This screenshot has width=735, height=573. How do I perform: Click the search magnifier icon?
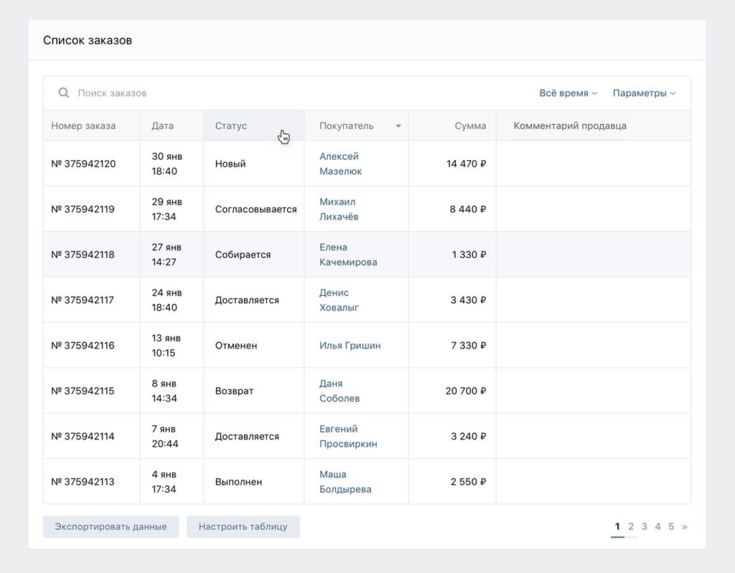pyautogui.click(x=64, y=93)
